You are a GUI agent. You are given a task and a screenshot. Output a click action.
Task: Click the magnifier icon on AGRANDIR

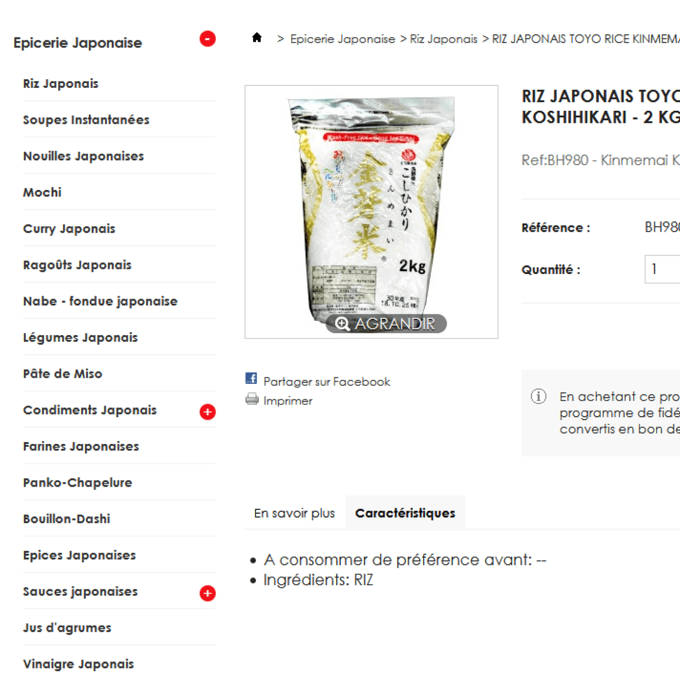tap(342, 324)
